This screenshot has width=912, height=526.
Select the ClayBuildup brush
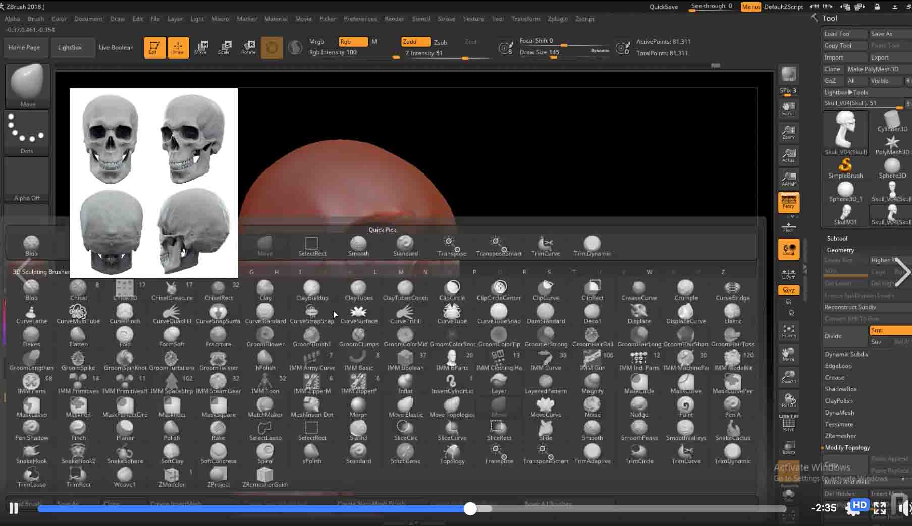311,289
